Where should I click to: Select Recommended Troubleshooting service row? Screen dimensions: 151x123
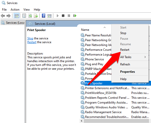coord(107,117)
